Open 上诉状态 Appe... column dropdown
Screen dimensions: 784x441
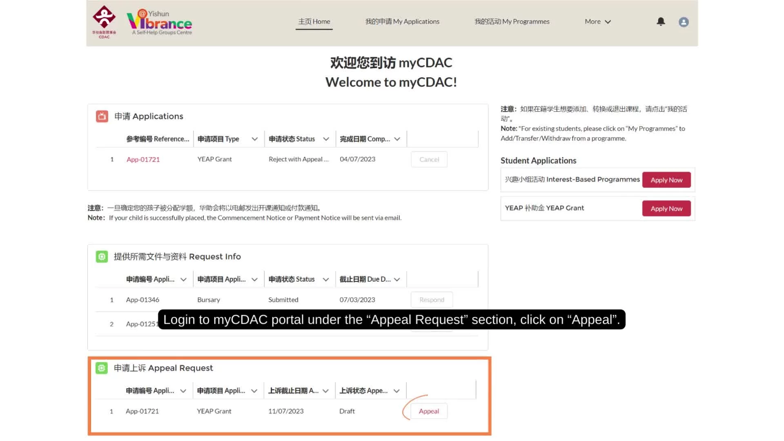[x=396, y=391]
